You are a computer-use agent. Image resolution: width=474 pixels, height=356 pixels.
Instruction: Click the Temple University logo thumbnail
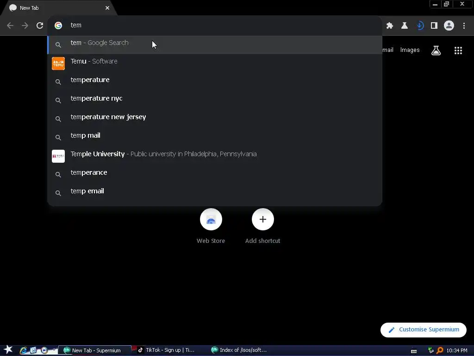tap(58, 156)
